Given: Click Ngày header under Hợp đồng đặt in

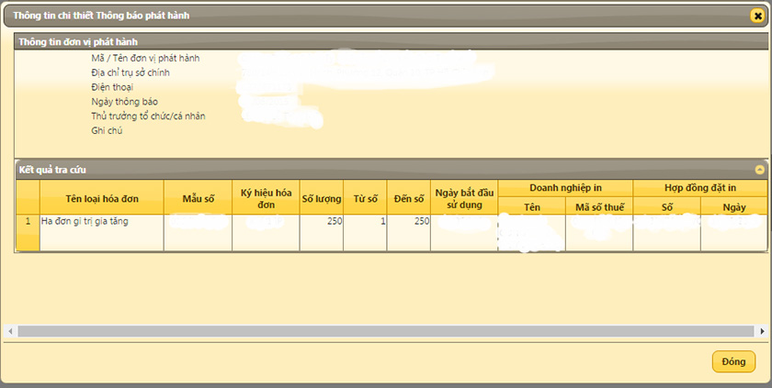Looking at the screenshot, I should [x=733, y=207].
